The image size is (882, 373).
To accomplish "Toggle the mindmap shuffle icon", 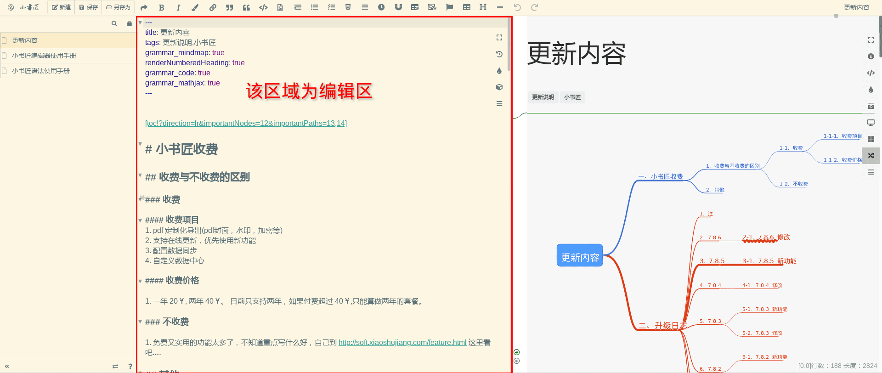I will click(871, 156).
